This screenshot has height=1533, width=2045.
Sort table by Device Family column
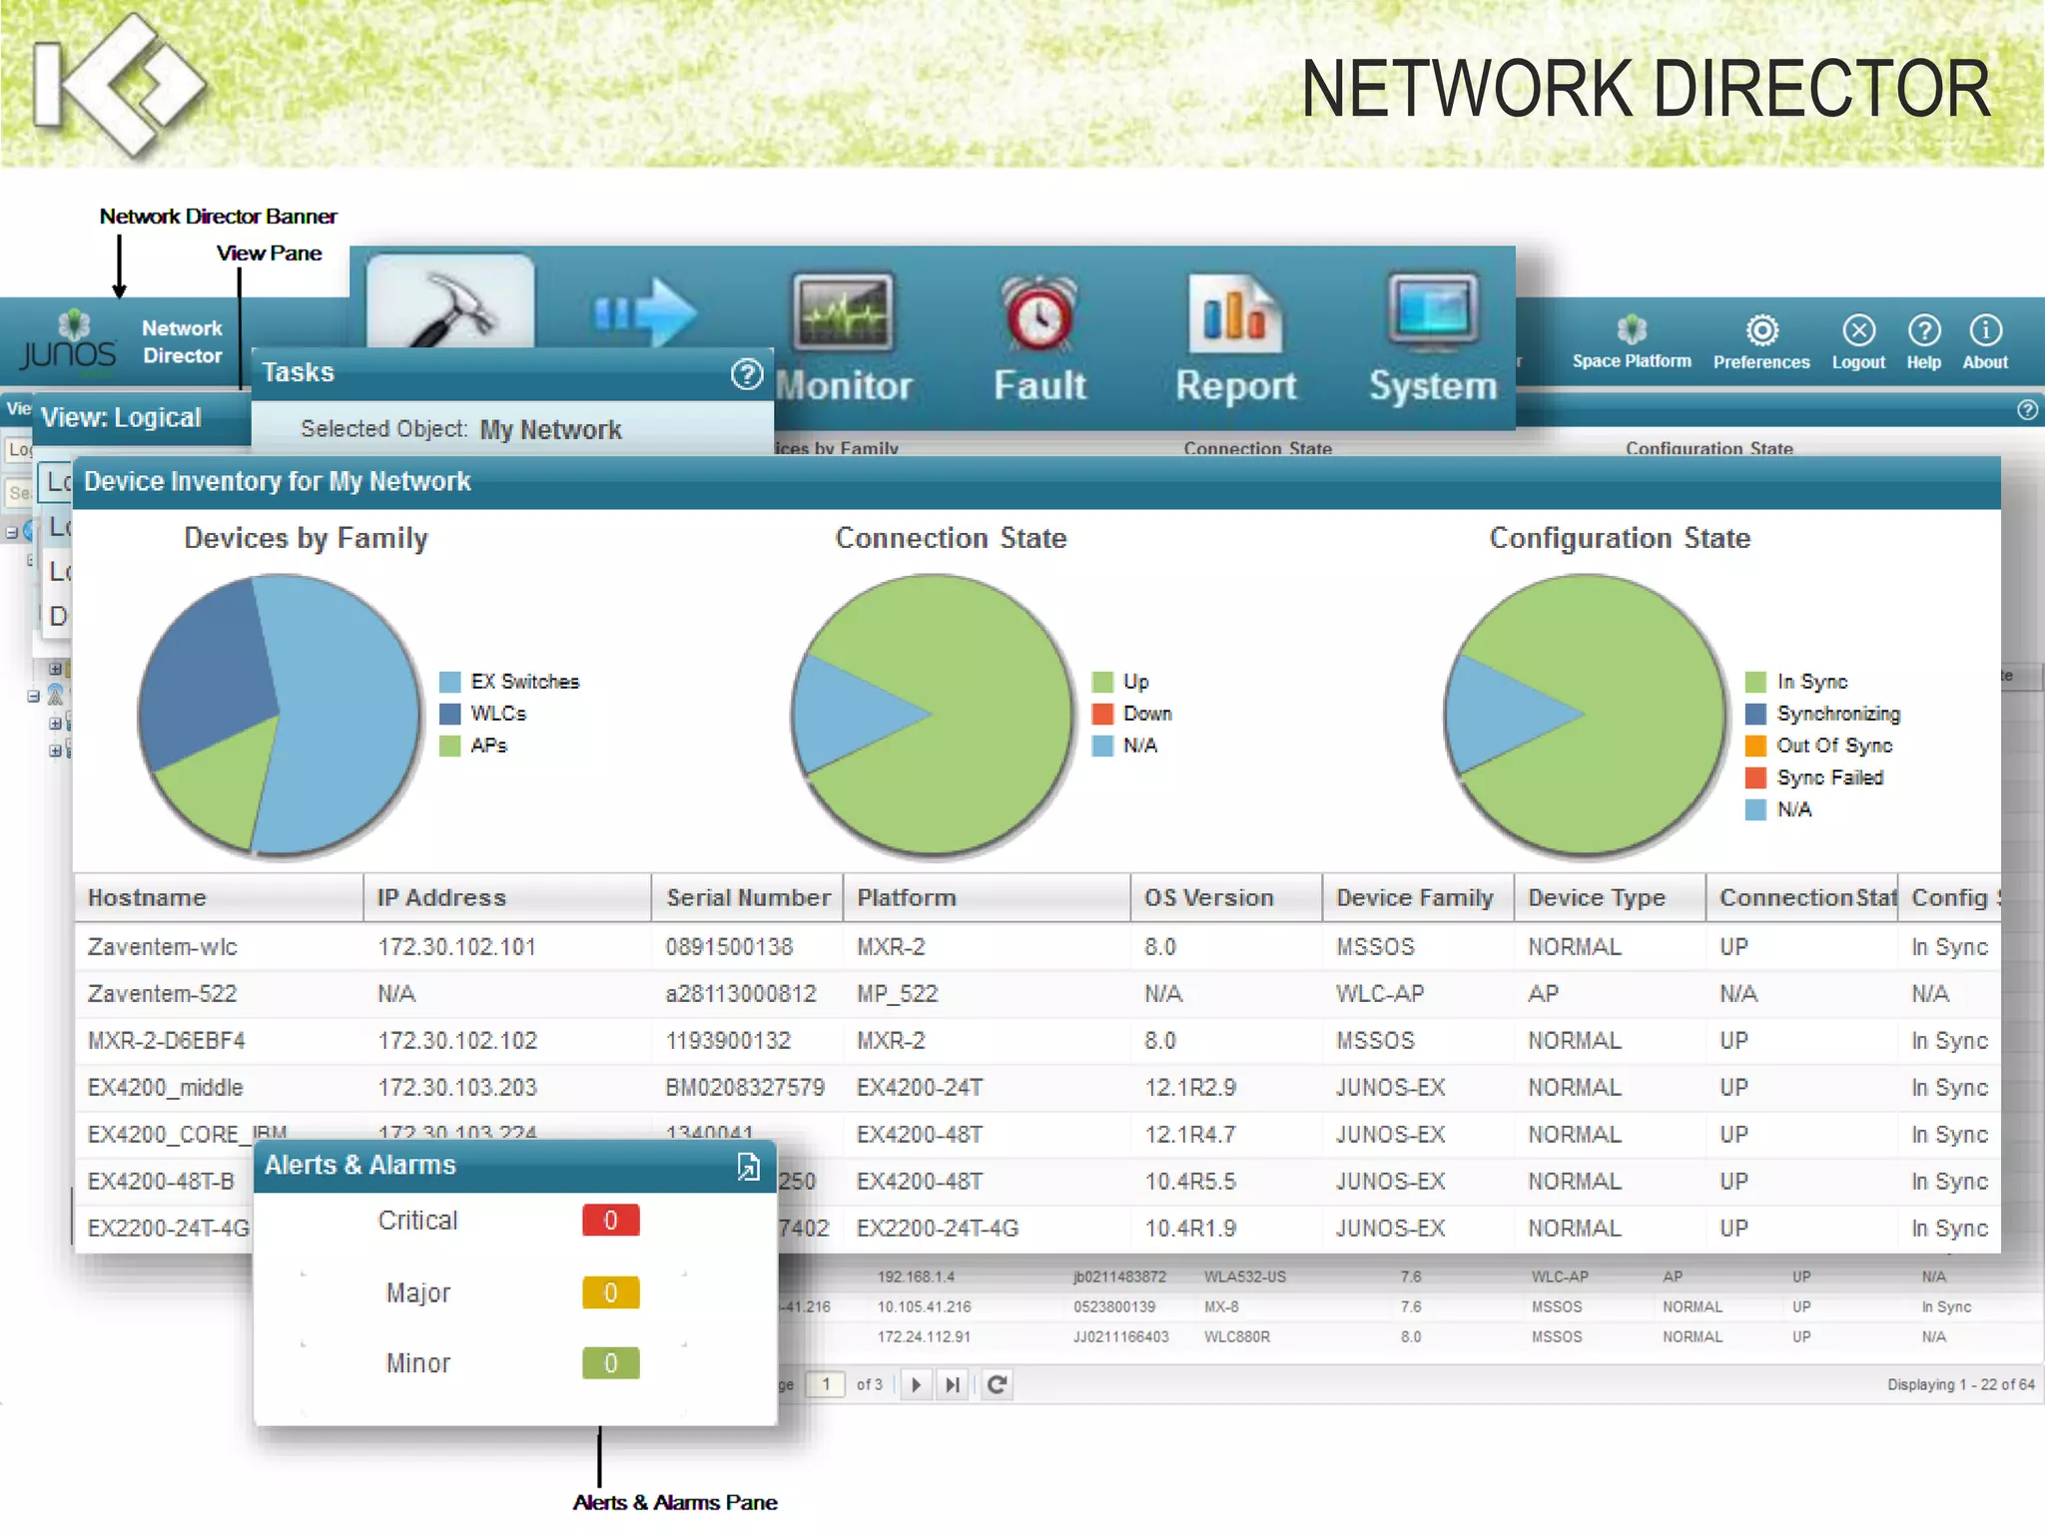pyautogui.click(x=1419, y=897)
